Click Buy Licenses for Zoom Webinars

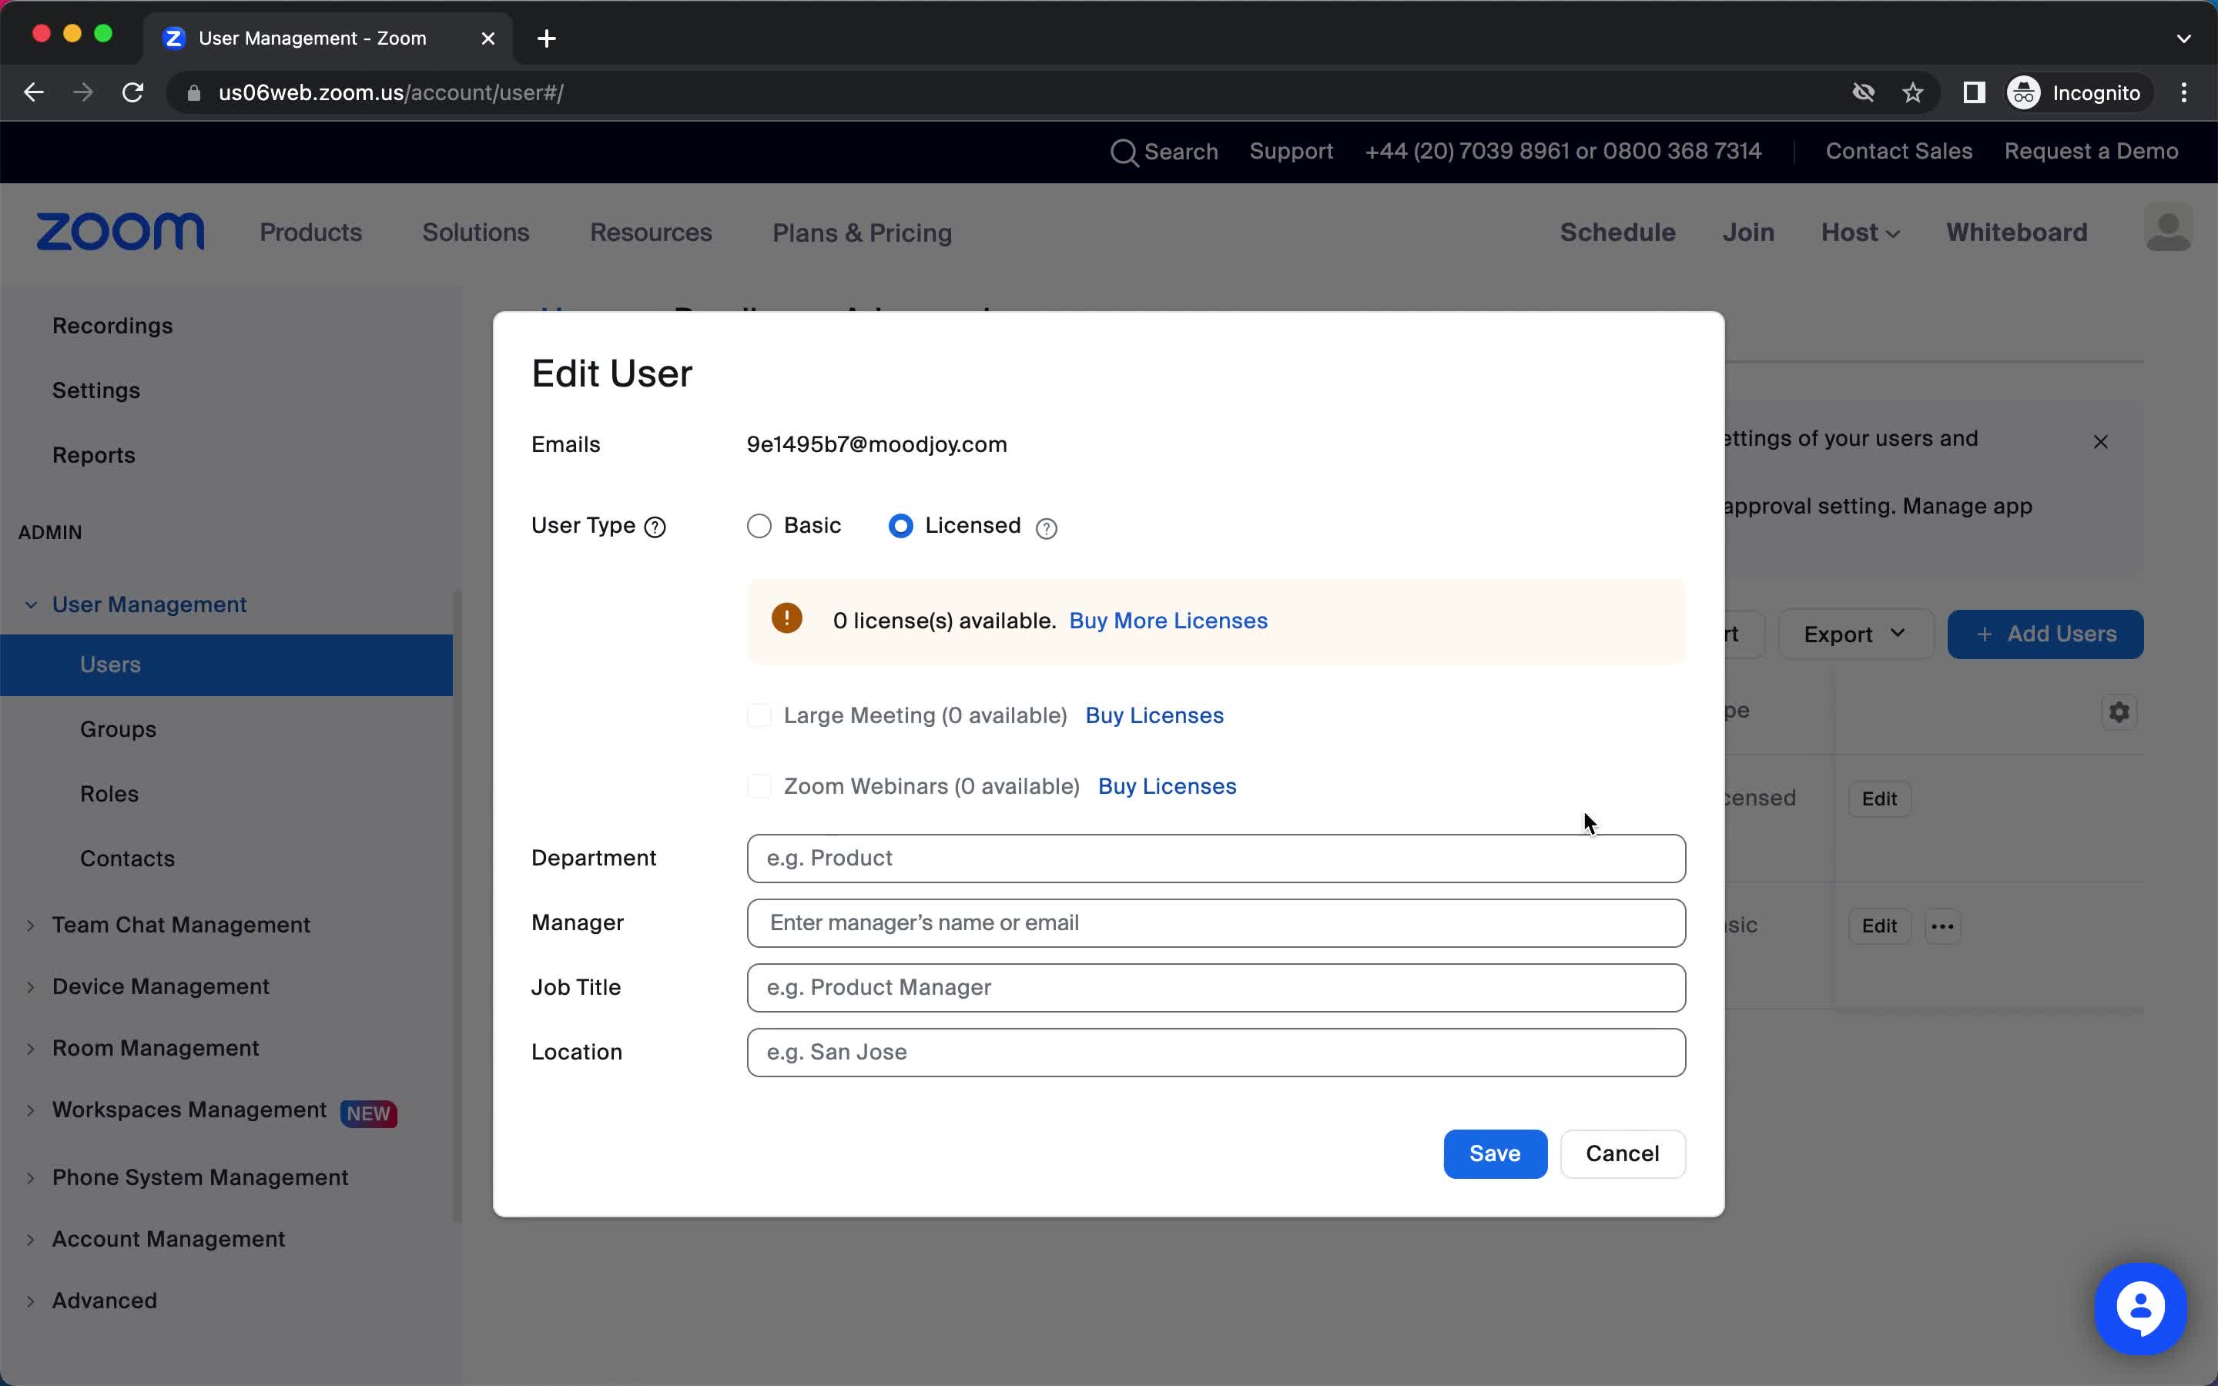click(1168, 785)
